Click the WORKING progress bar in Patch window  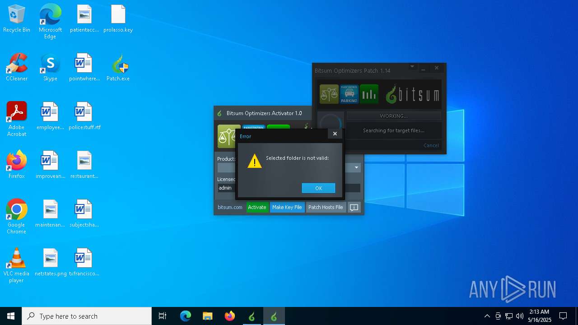[x=393, y=116]
